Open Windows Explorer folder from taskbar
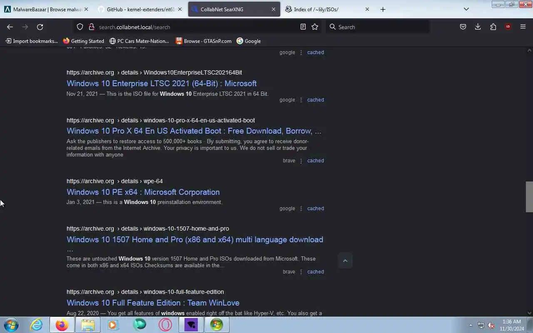 click(x=88, y=325)
